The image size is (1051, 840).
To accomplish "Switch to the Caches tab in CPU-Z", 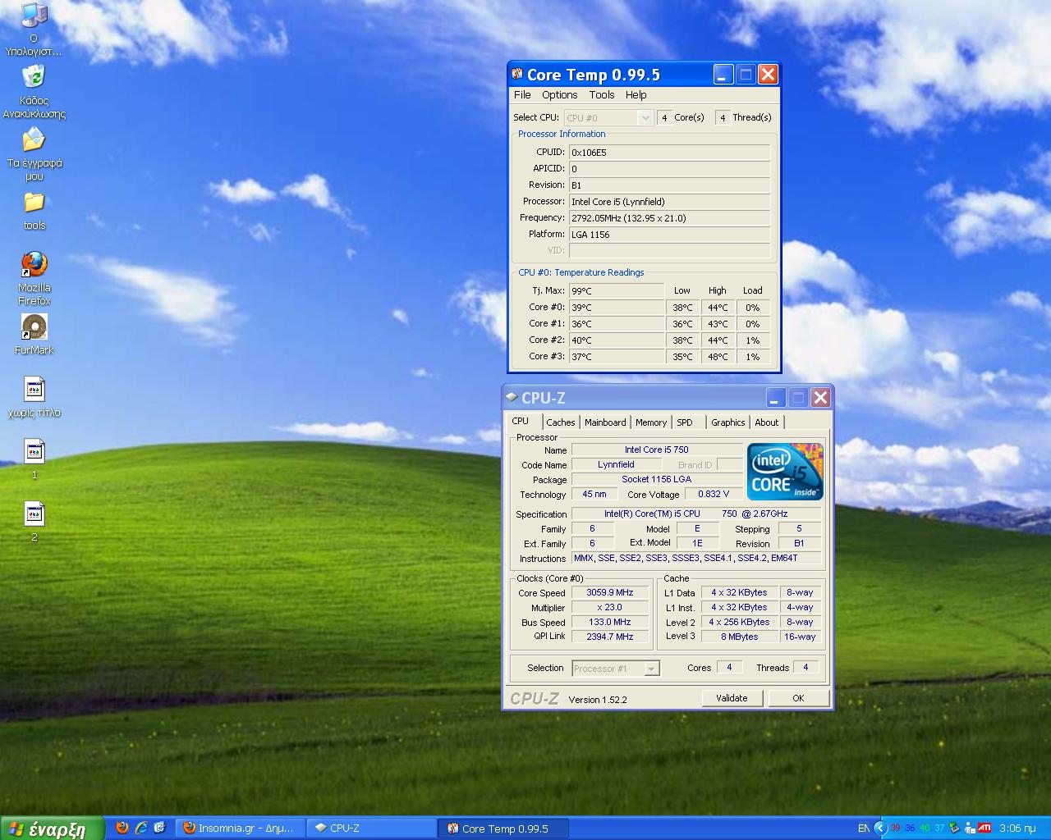I will pyautogui.click(x=561, y=422).
